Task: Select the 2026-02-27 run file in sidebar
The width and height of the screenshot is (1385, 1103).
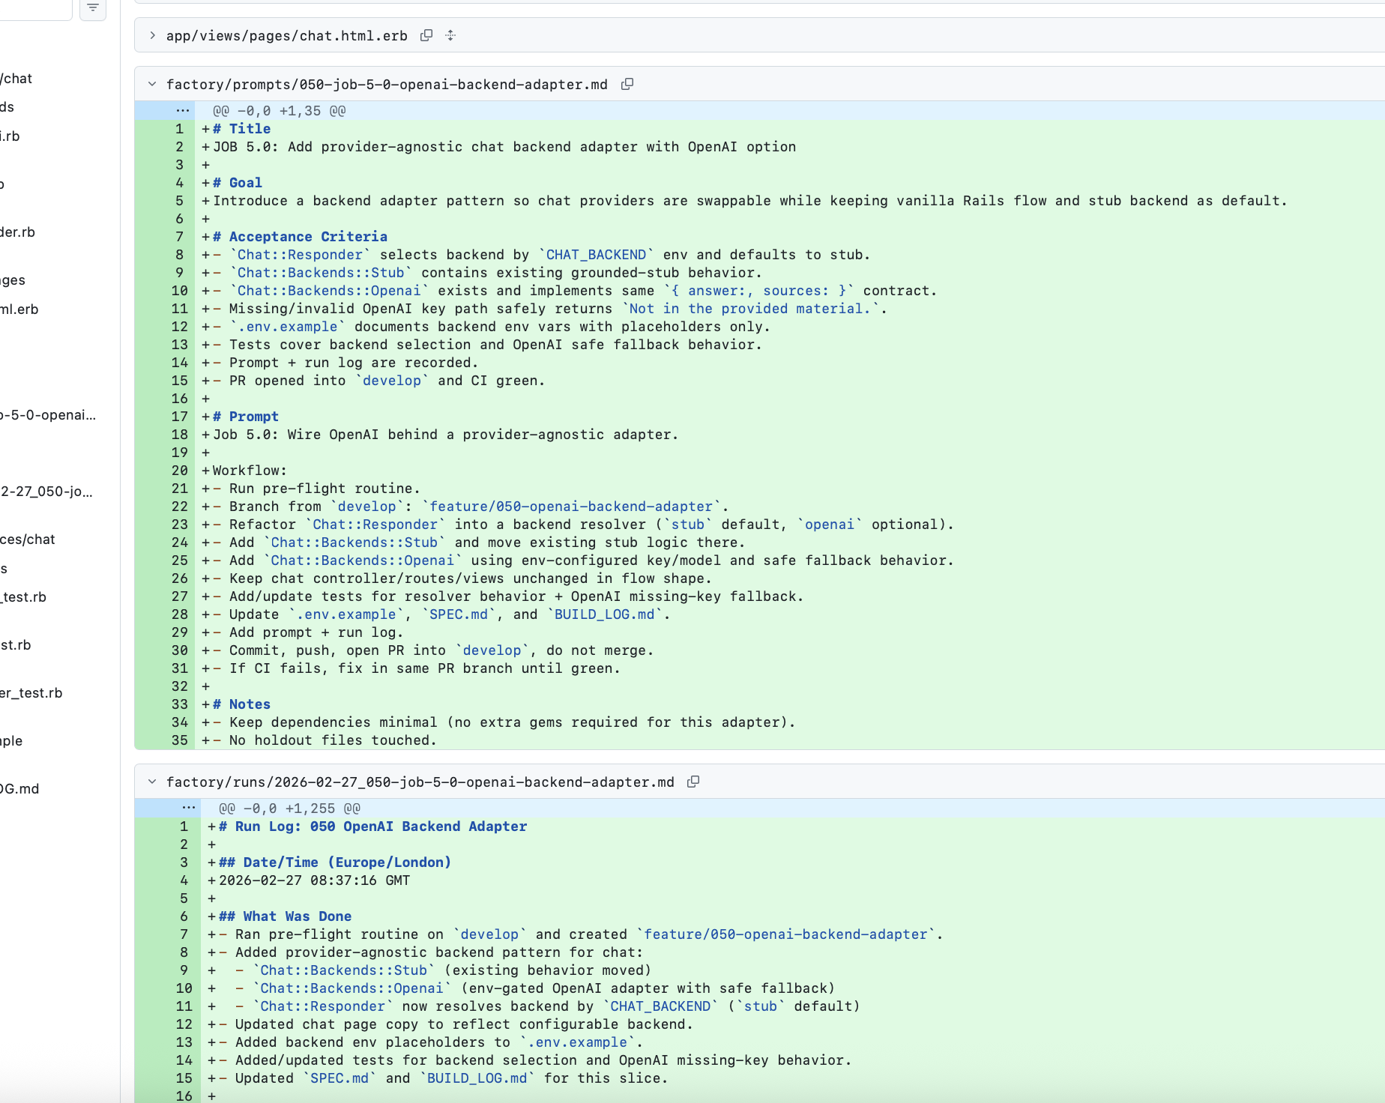Action: 46,492
